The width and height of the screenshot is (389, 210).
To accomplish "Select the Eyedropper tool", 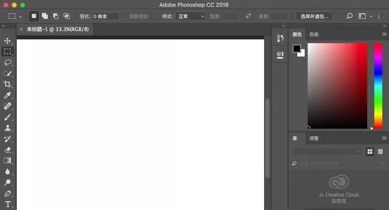I will coord(8,95).
